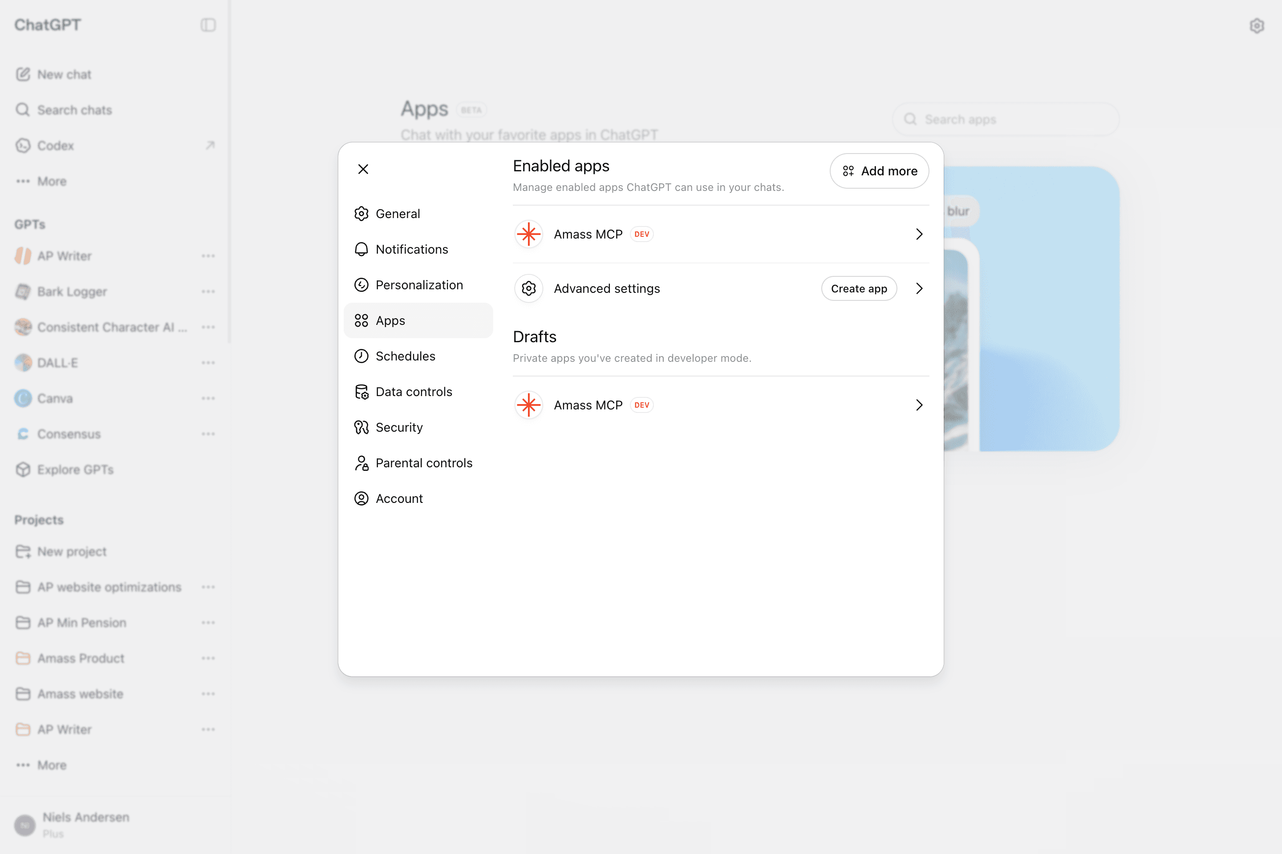1282x854 pixels.
Task: Select the Apps settings tab
Action: pyautogui.click(x=418, y=320)
